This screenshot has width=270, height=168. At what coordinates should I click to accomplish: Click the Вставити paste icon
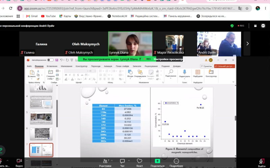click(32, 72)
